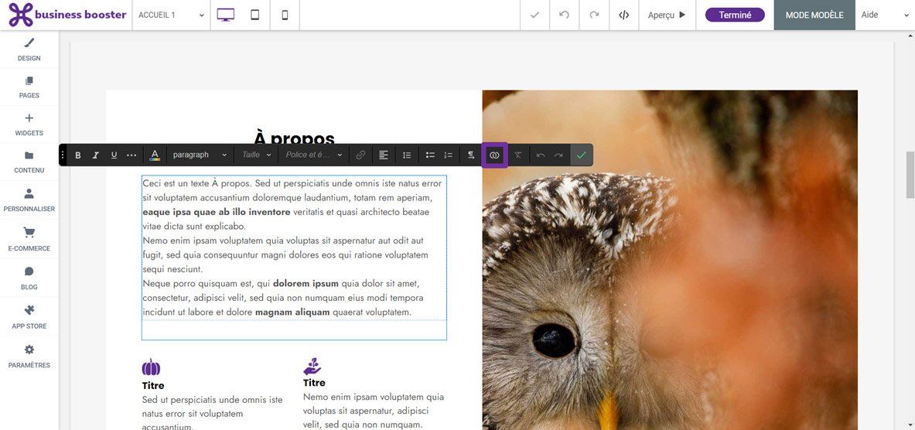Click the Titre heading under the pumpkin
The width and height of the screenshot is (915, 430).
point(153,386)
